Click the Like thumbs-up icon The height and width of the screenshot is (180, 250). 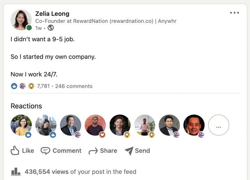coord(15,151)
